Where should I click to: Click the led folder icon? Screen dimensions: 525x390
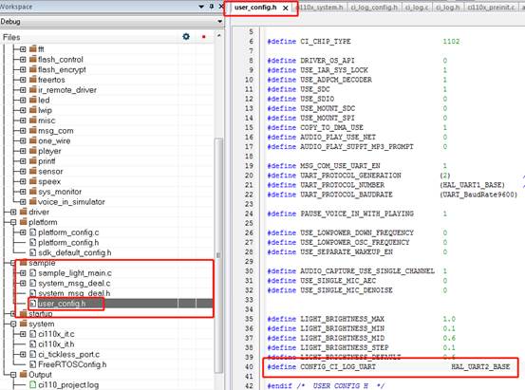coord(33,100)
